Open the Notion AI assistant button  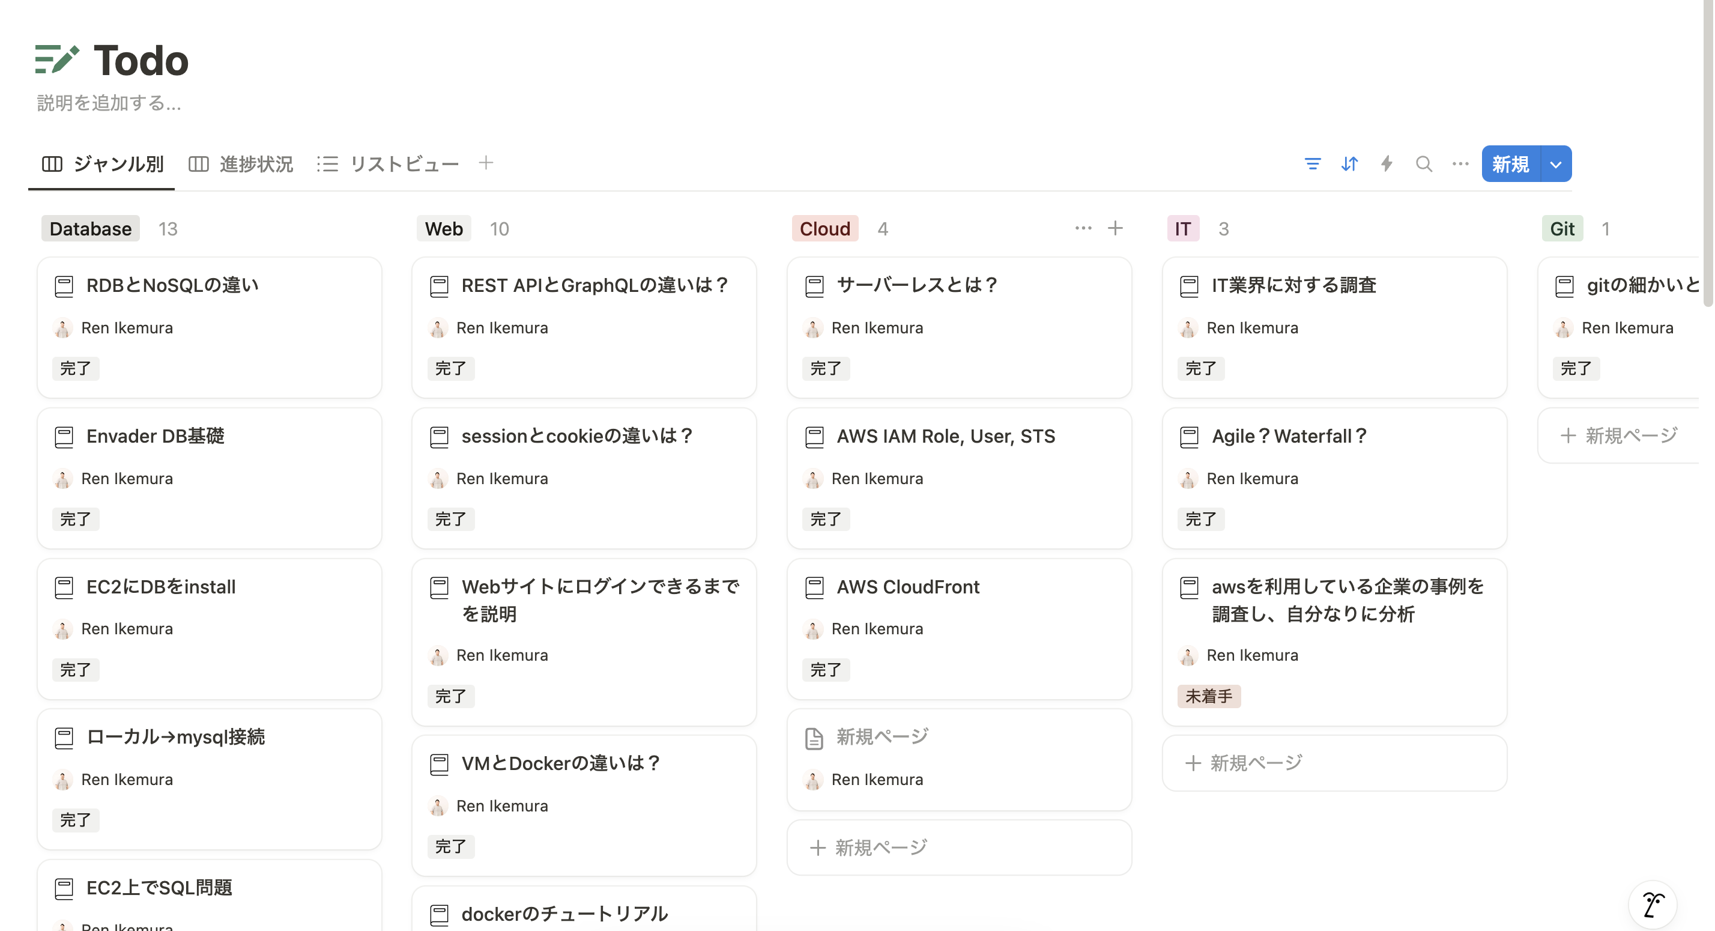[x=1653, y=905]
